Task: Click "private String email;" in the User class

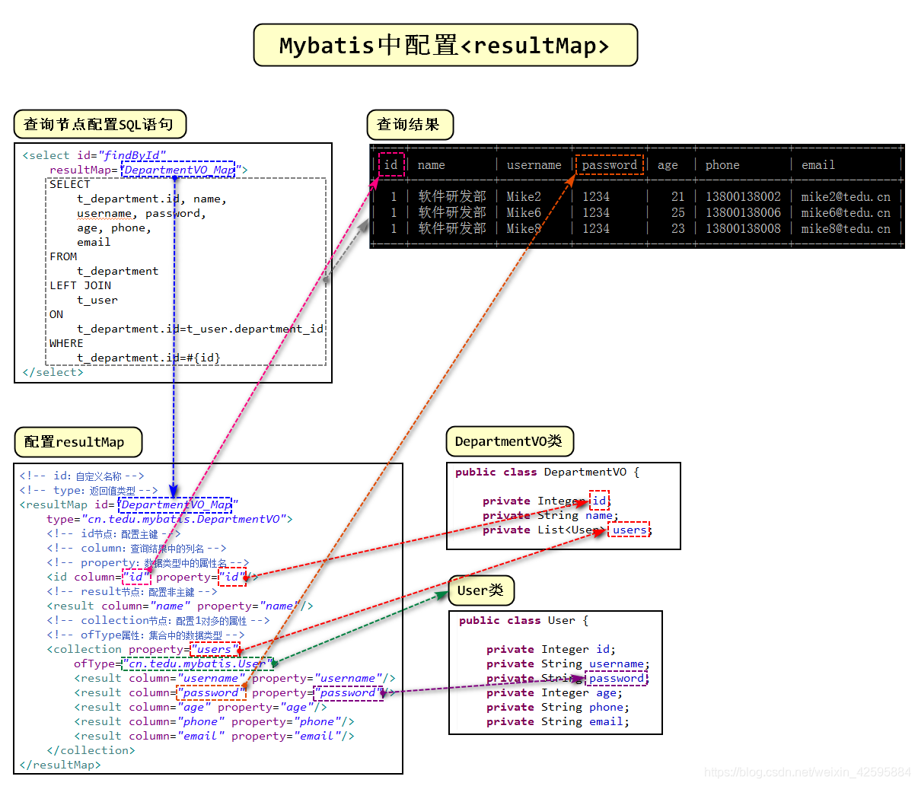Action: (558, 721)
